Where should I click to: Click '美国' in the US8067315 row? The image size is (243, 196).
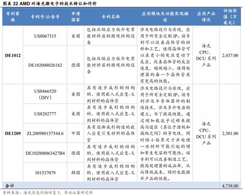[76, 36]
